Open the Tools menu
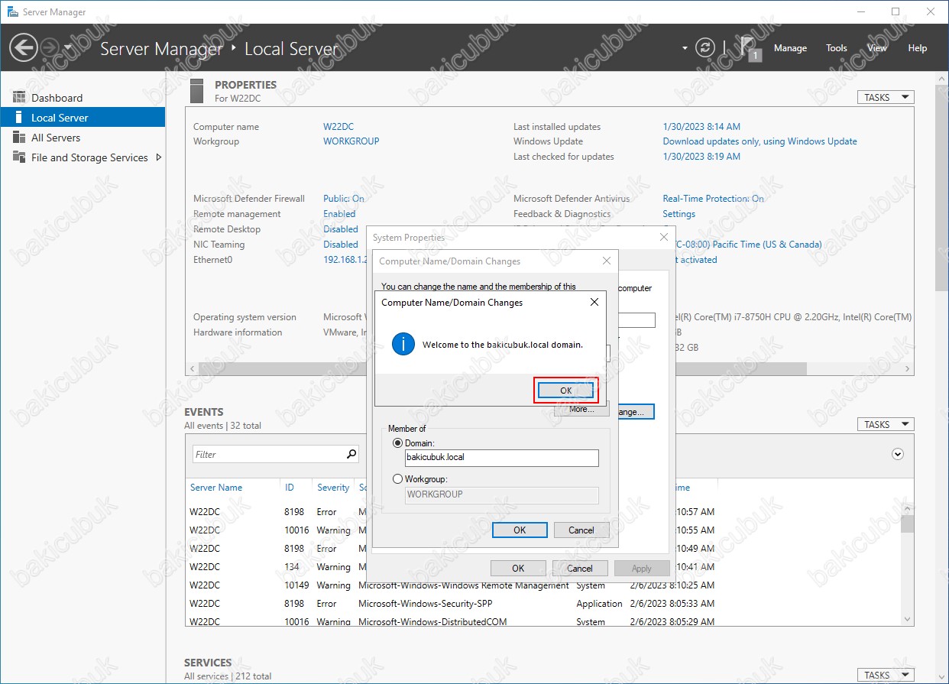Viewport: 949px width, 684px height. pos(837,48)
